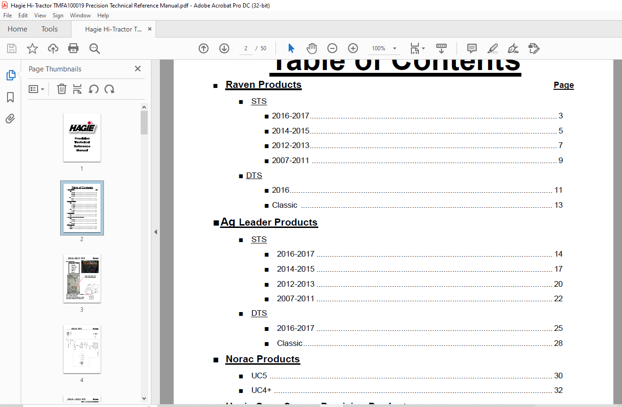The height and width of the screenshot is (407, 622).
Task: Choose the Selection arrow tool
Action: point(291,48)
